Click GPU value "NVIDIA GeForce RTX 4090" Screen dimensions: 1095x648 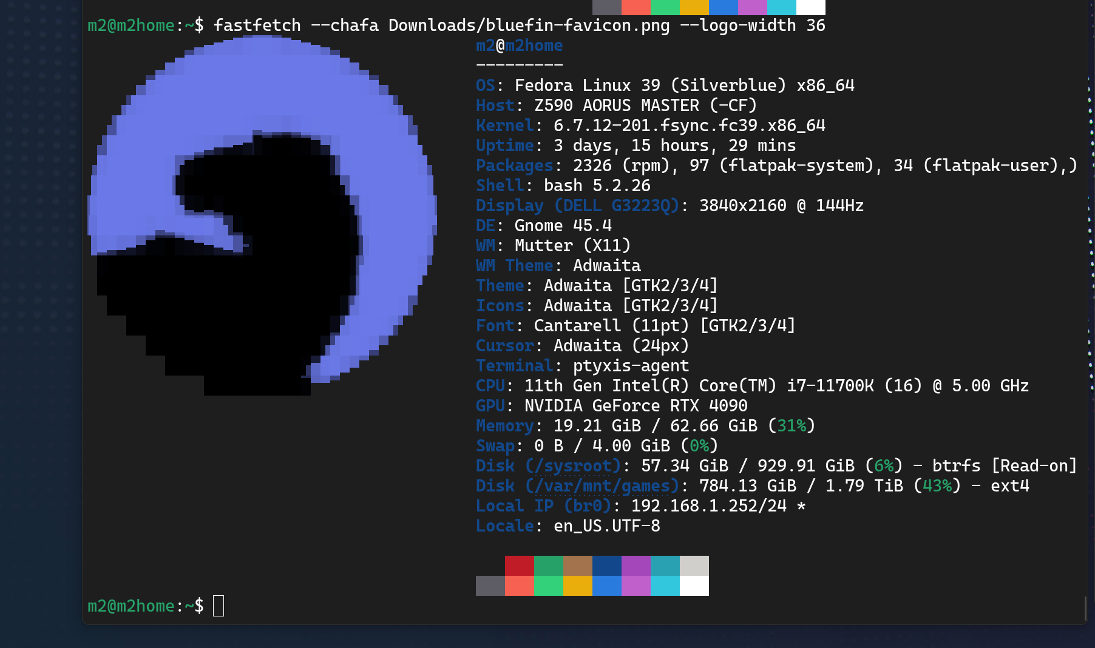(x=636, y=406)
